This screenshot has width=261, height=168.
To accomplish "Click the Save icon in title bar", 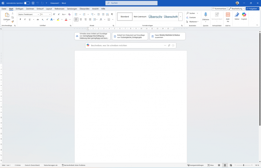I will tap(33, 3).
